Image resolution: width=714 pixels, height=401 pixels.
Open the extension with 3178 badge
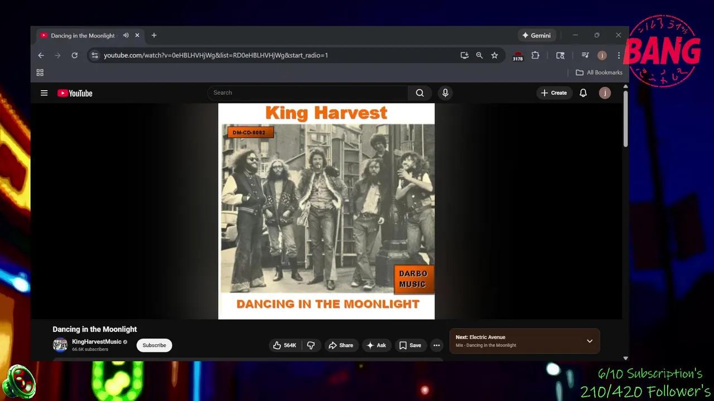point(518,56)
